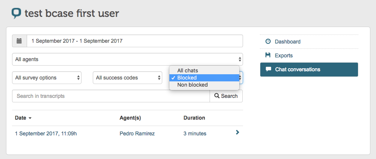Image resolution: width=376 pixels, height=159 pixels.
Task: Open chat details with the right chevron
Action: [x=237, y=132]
